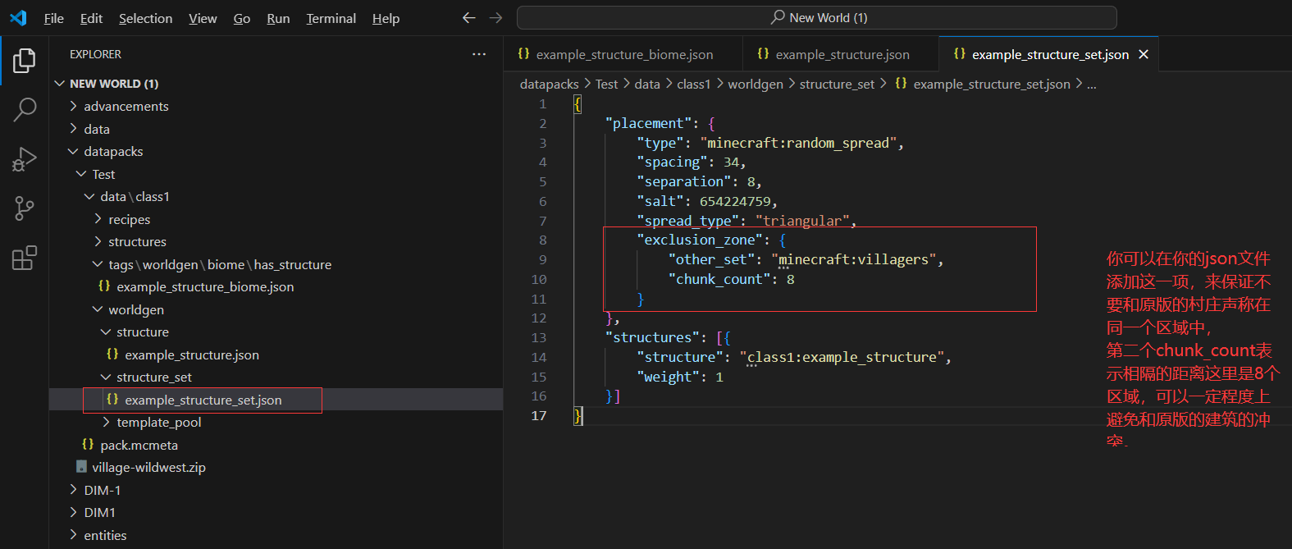Open the Terminal menu

[331, 18]
